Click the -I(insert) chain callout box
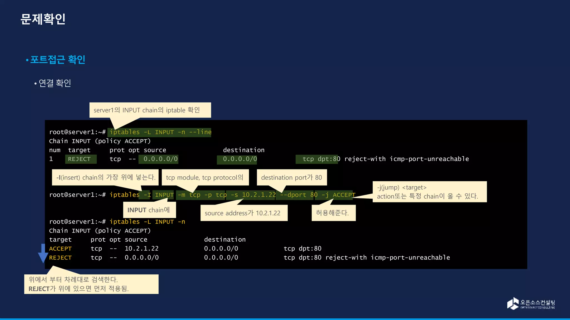Screen dimensions: 570x320 coord(105,177)
